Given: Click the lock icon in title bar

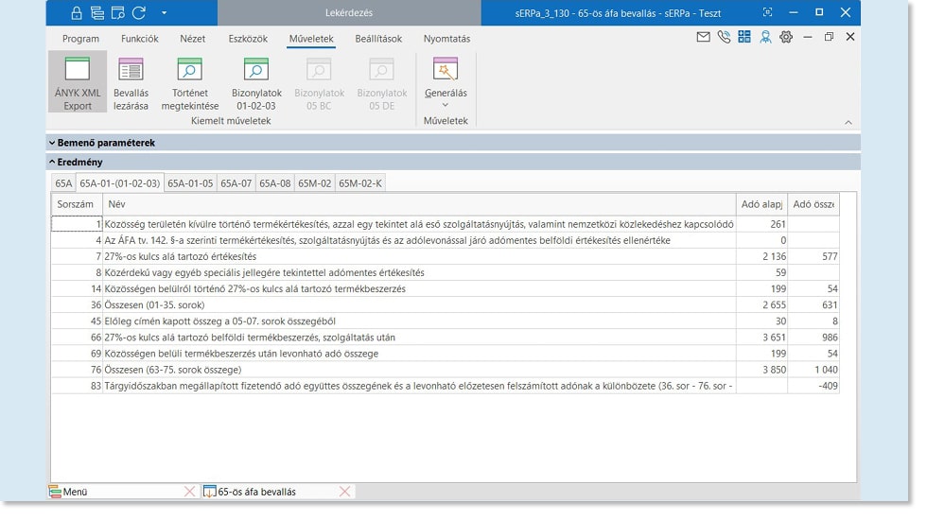Looking at the screenshot, I should [x=77, y=13].
